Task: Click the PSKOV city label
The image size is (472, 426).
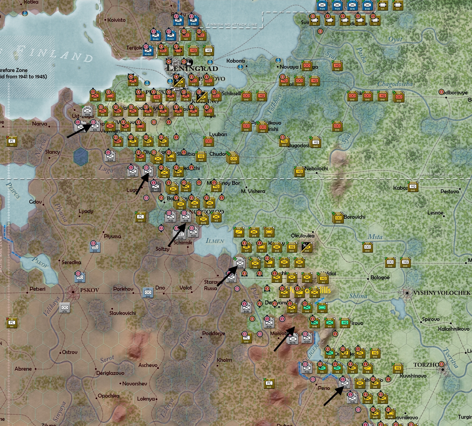Action: point(89,290)
